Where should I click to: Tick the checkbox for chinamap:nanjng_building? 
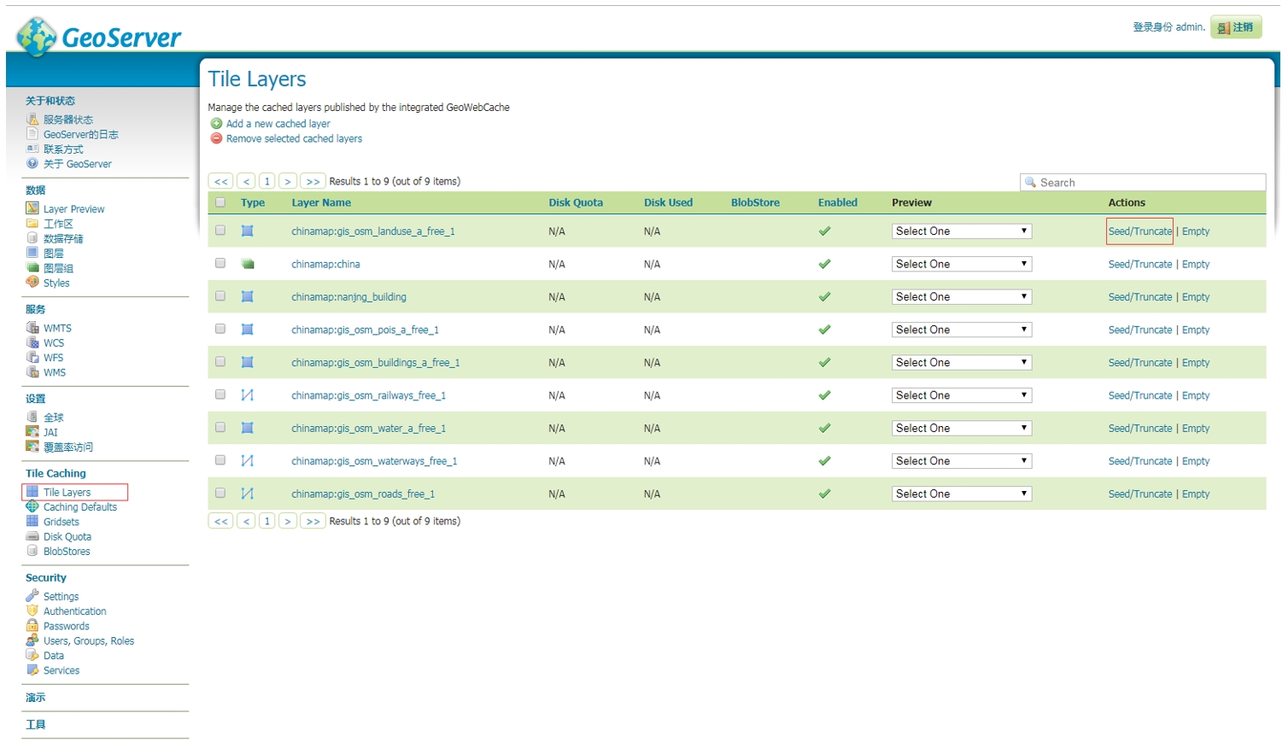pos(220,296)
